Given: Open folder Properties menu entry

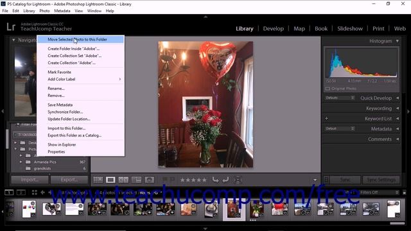Looking at the screenshot, I should pos(80,151).
